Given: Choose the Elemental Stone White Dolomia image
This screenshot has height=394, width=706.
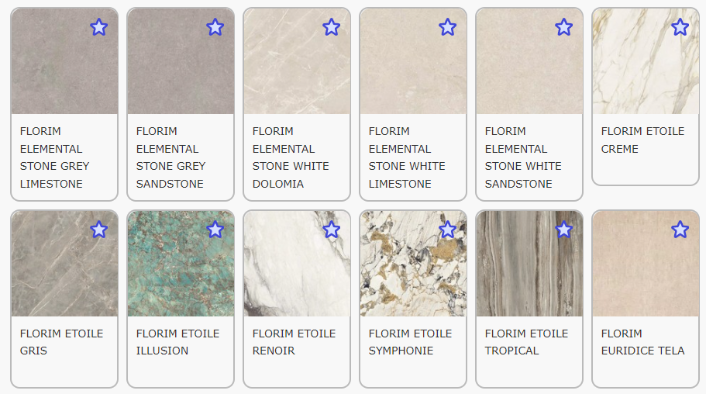Looking at the screenshot, I should (x=297, y=60).
